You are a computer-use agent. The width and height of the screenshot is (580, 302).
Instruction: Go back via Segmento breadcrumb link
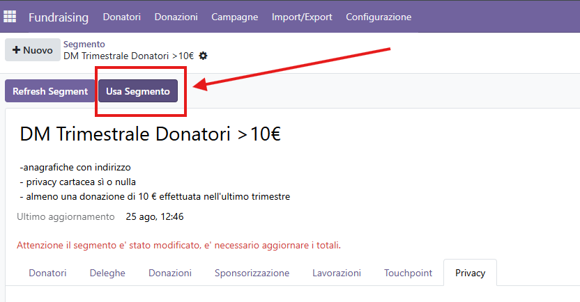84,45
